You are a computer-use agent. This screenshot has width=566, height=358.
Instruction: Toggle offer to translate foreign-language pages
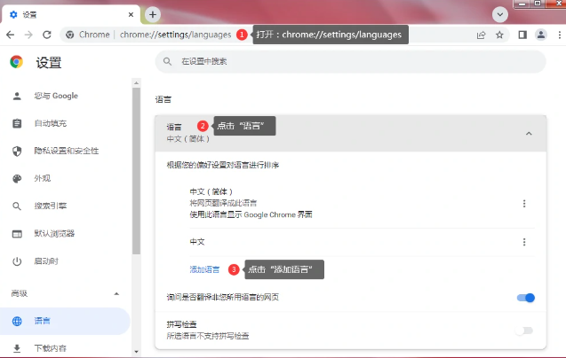coord(525,298)
